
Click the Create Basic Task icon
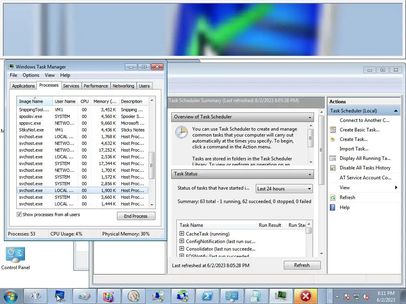tap(333, 130)
